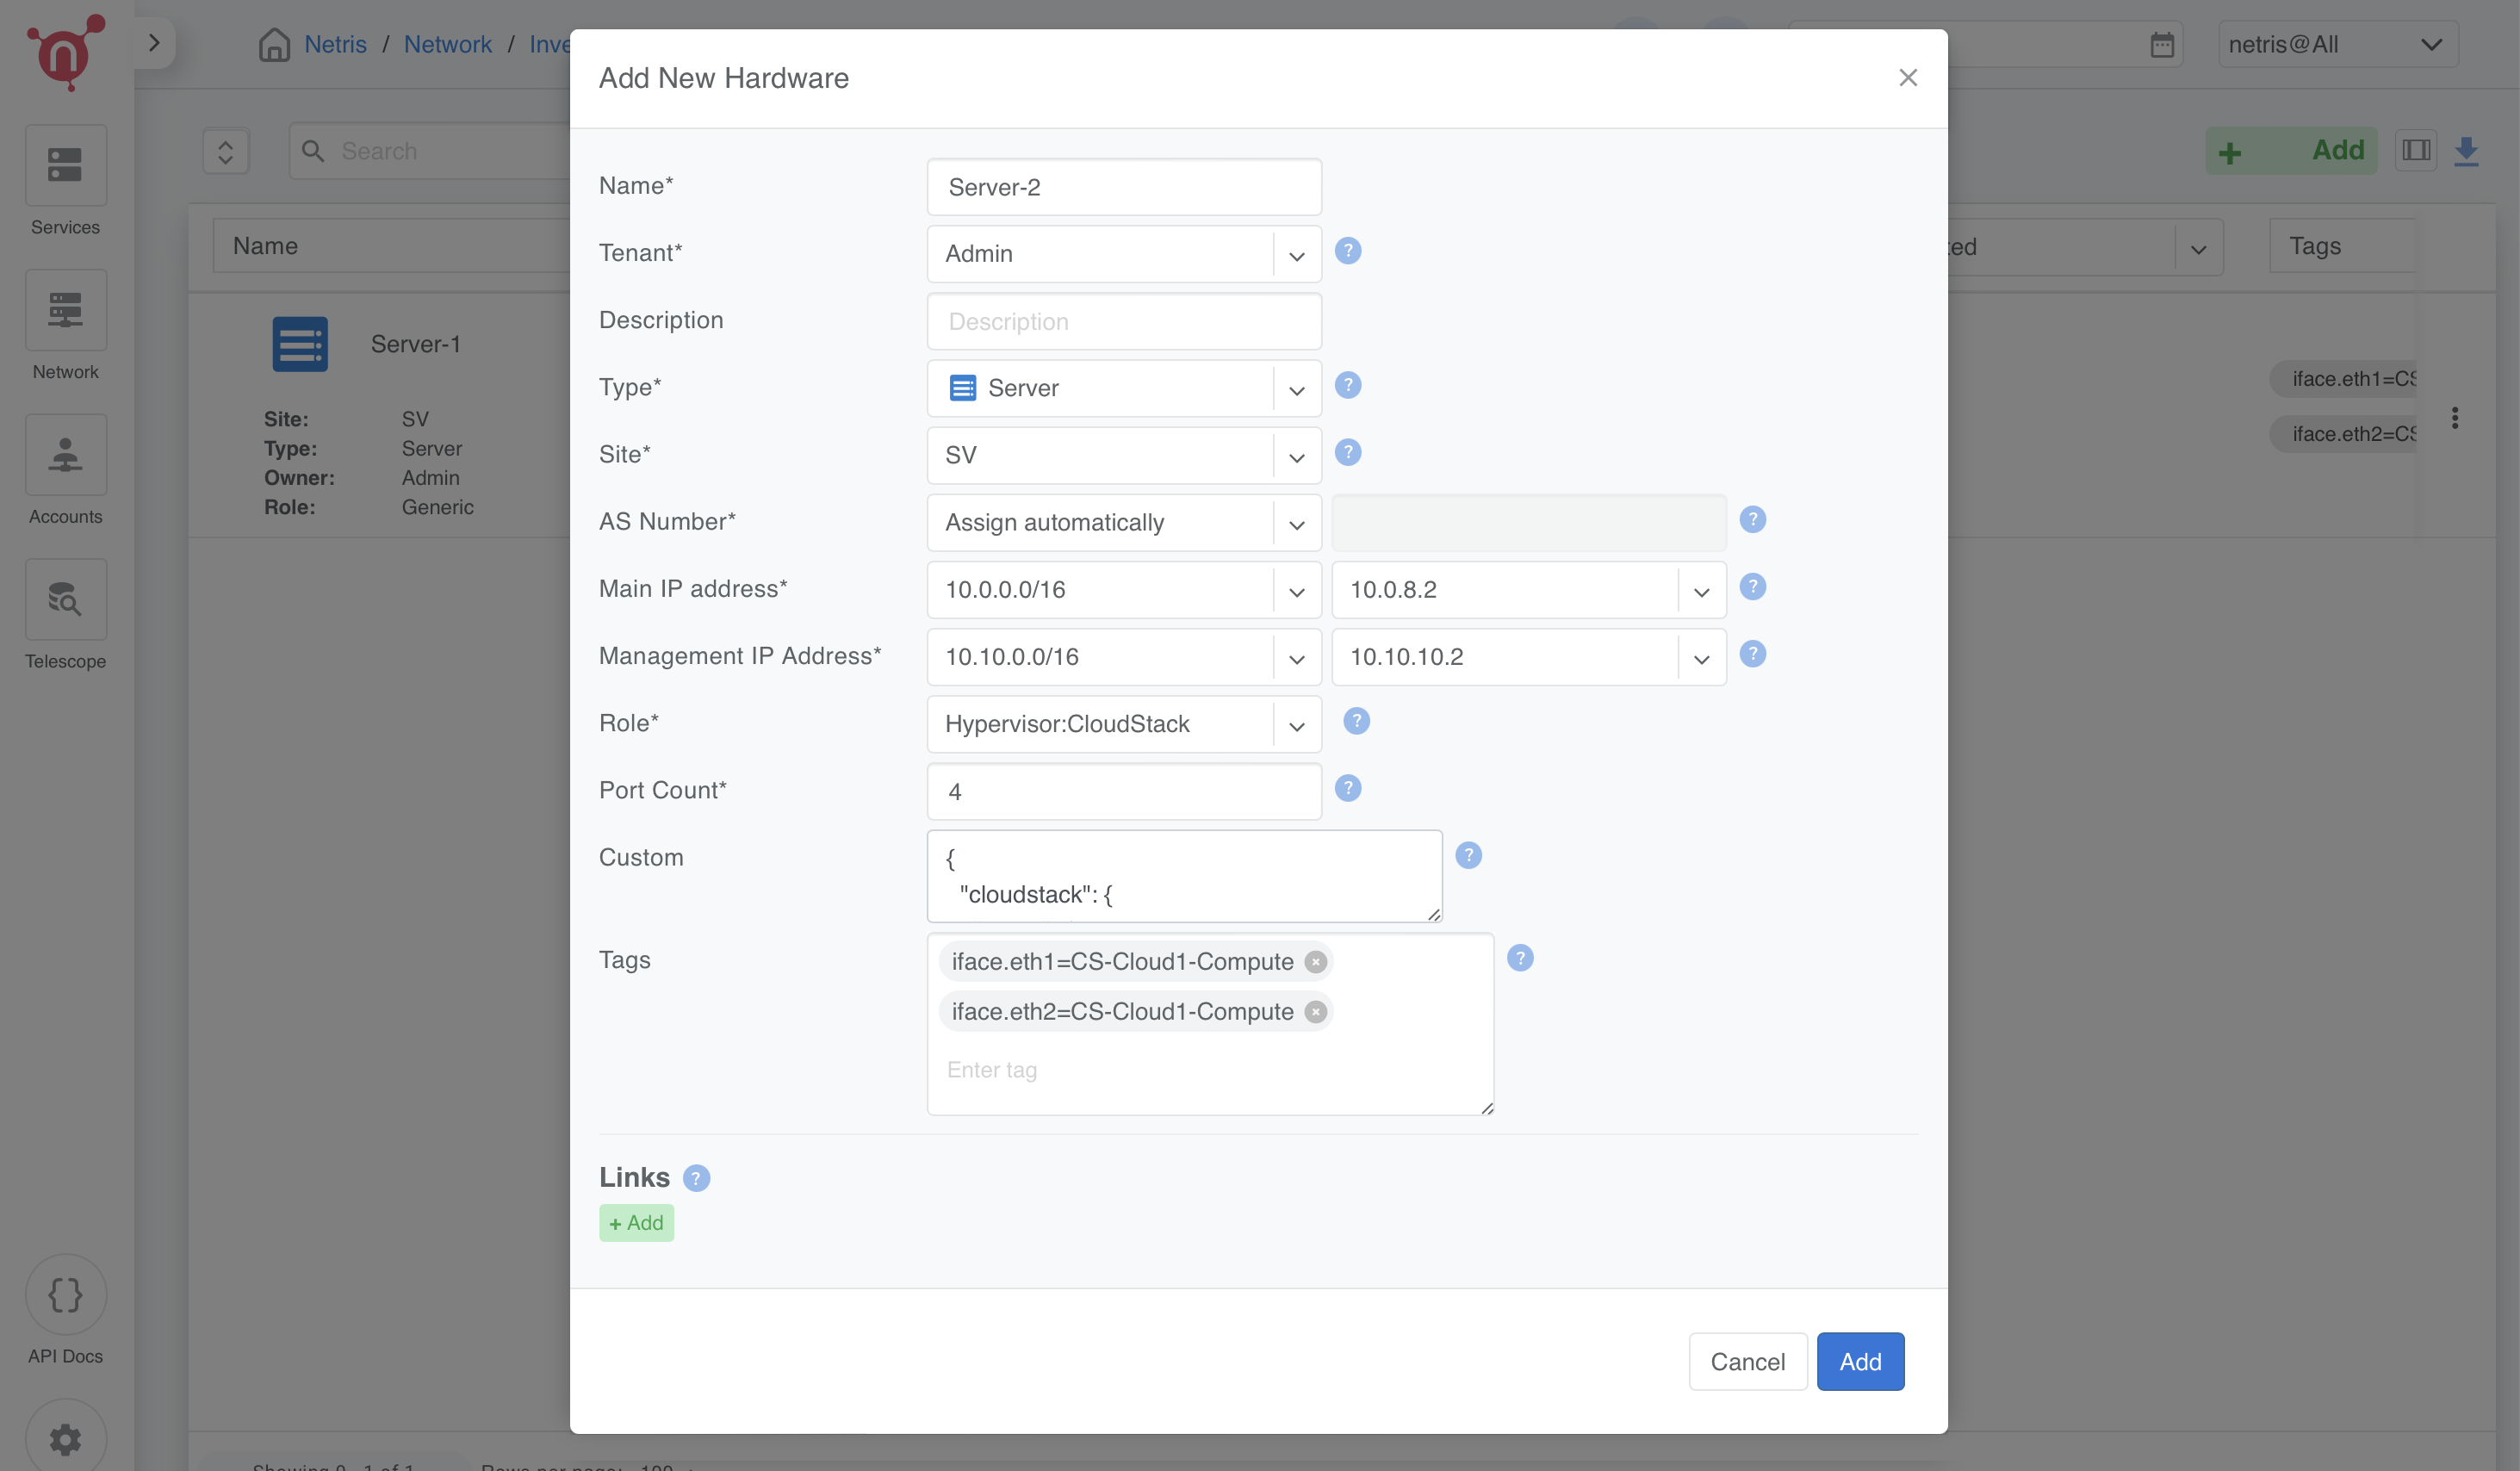The width and height of the screenshot is (2520, 1471).
Task: Open settings using the gear icon
Action: point(65,1438)
